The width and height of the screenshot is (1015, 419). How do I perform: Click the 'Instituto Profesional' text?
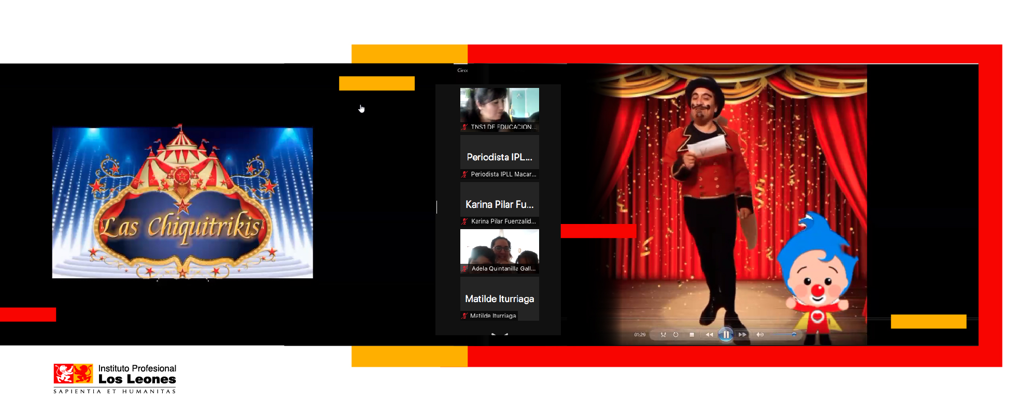(137, 368)
